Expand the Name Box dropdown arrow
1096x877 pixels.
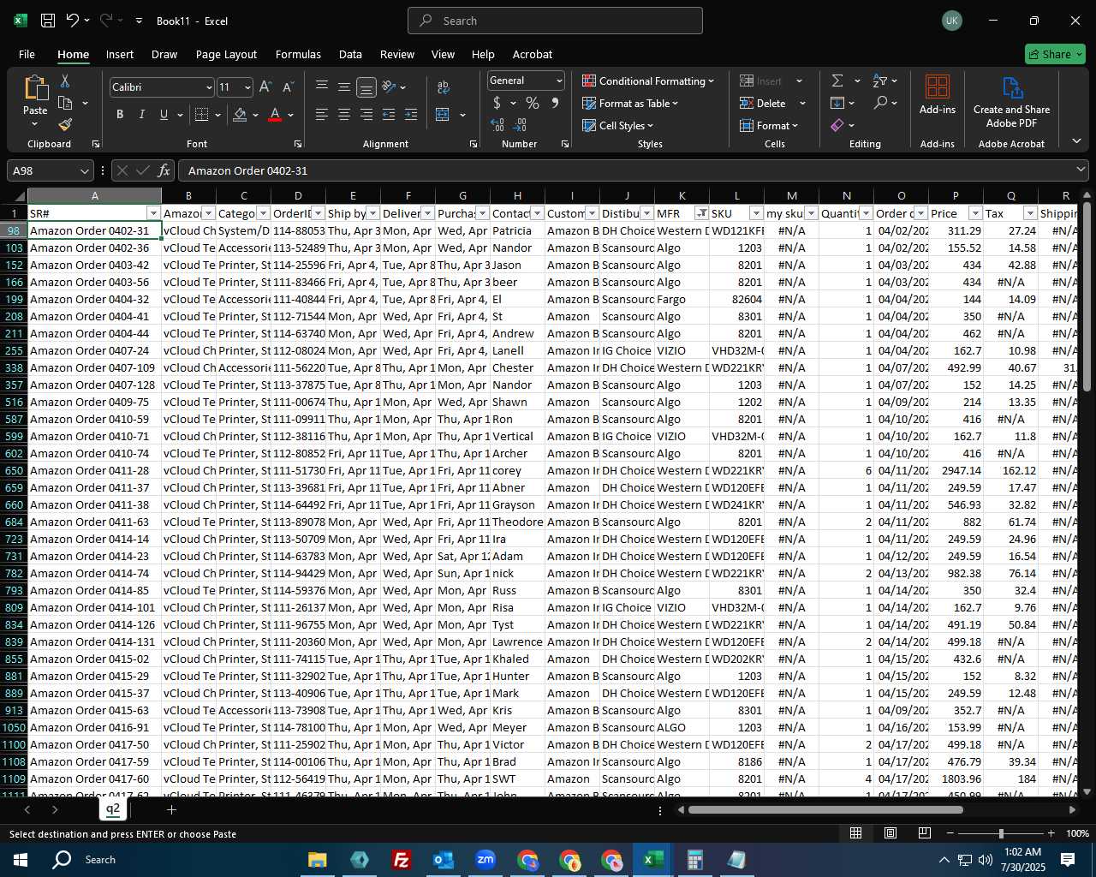(x=84, y=170)
